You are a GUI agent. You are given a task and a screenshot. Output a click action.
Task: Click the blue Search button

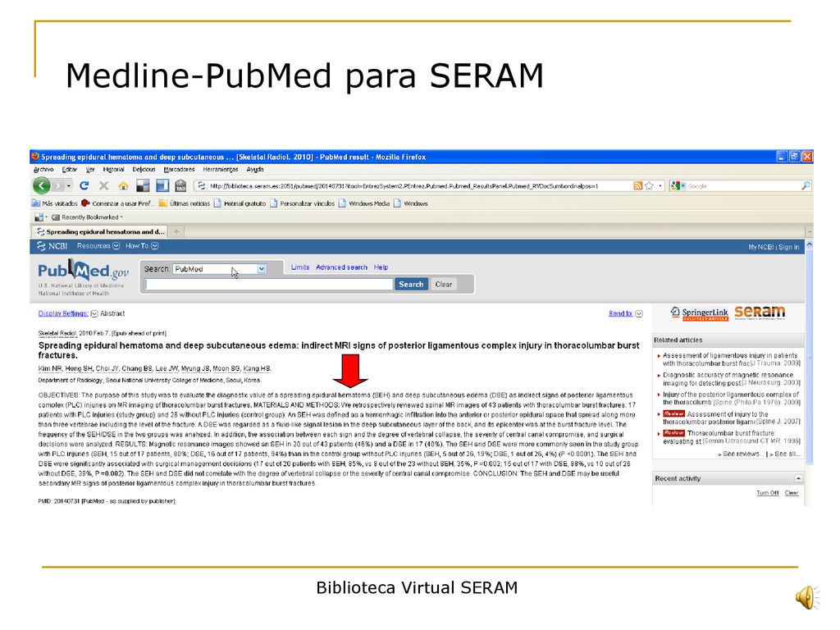click(x=411, y=285)
